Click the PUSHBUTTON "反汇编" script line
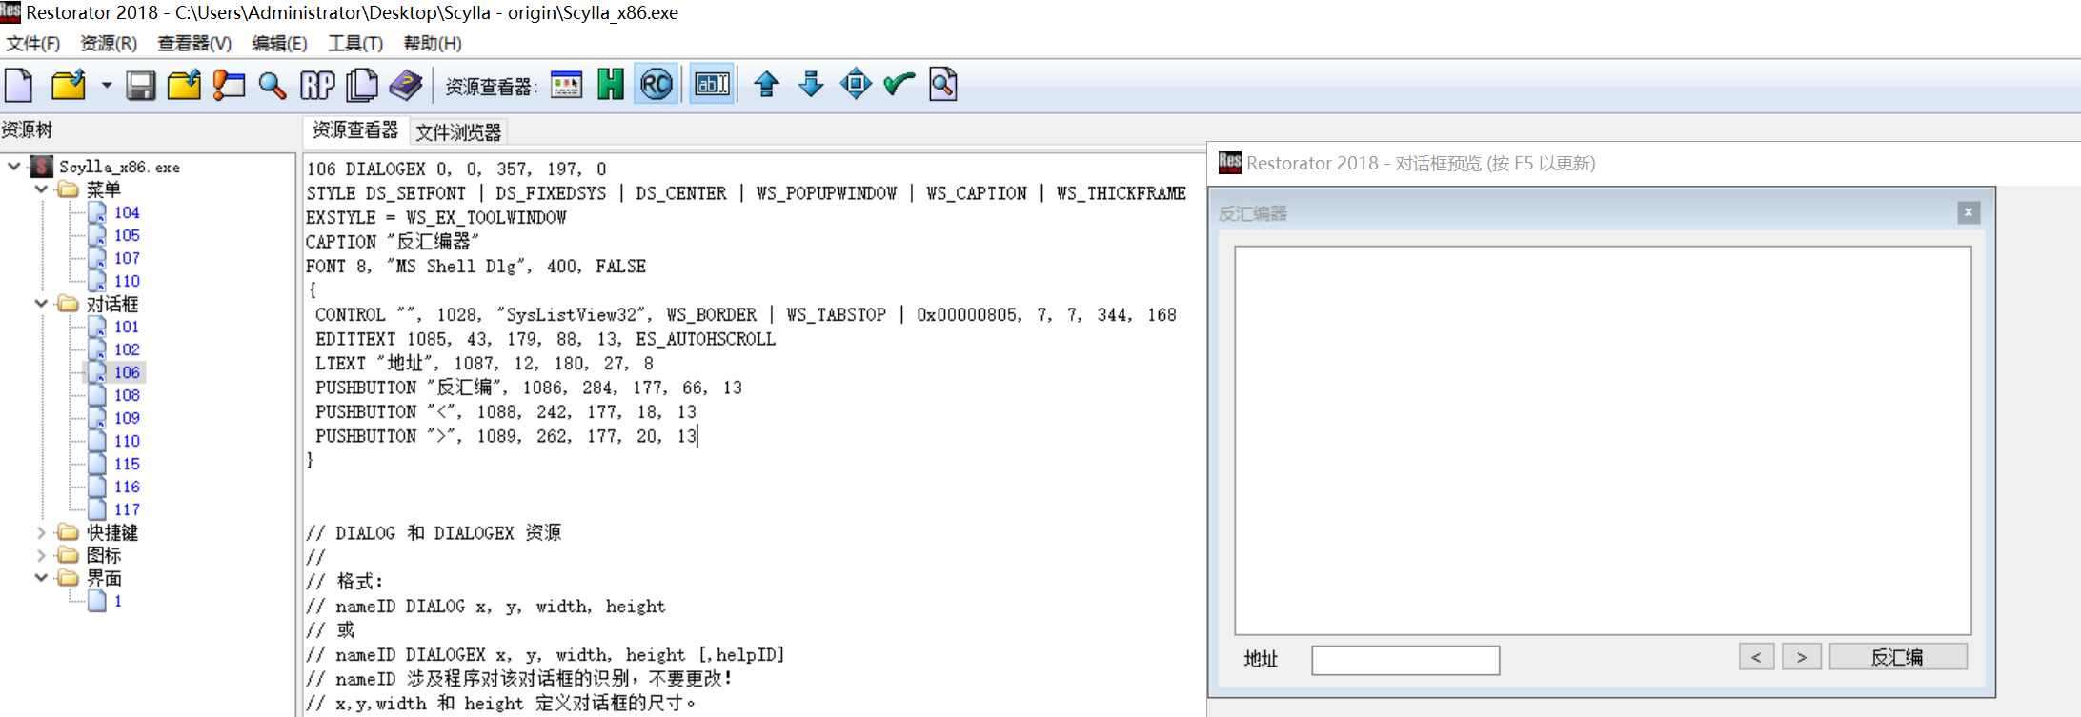Screen dimensions: 2081x717 [x=529, y=388]
